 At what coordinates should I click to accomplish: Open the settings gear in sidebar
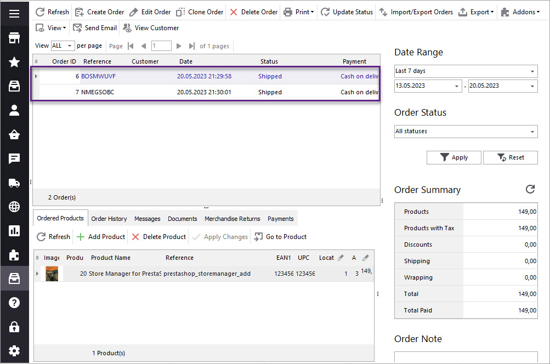coord(14,351)
